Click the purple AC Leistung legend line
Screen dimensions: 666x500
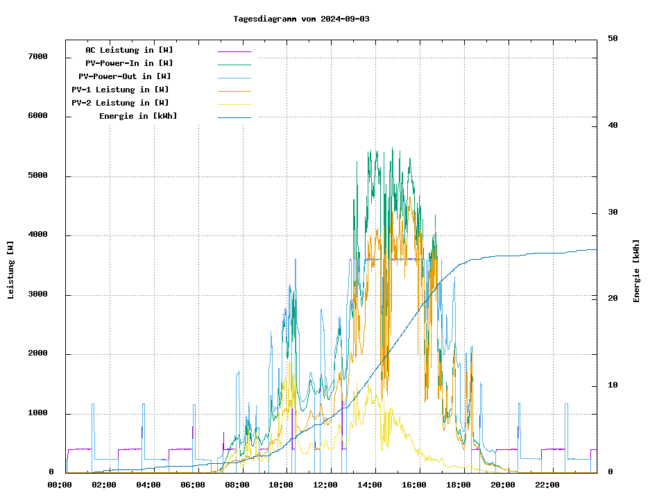coord(234,51)
